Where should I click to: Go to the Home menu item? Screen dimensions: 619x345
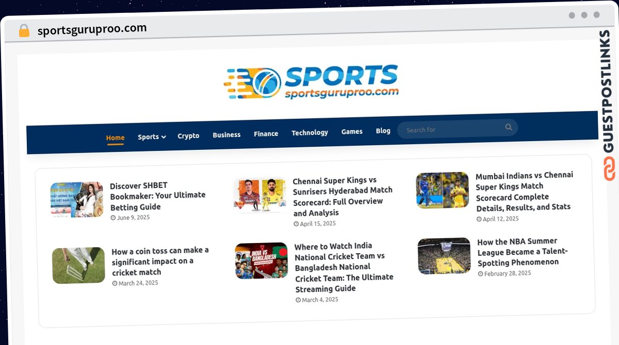[115, 137]
